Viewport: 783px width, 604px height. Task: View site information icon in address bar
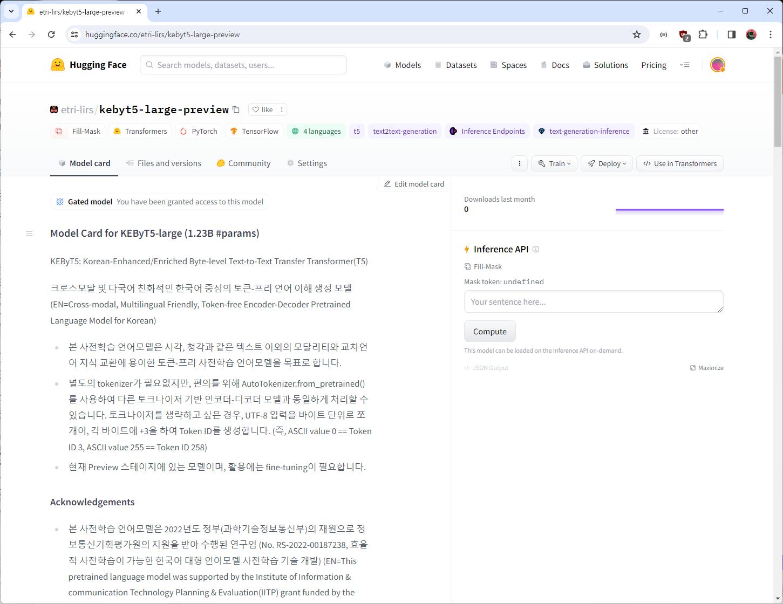pyautogui.click(x=75, y=35)
